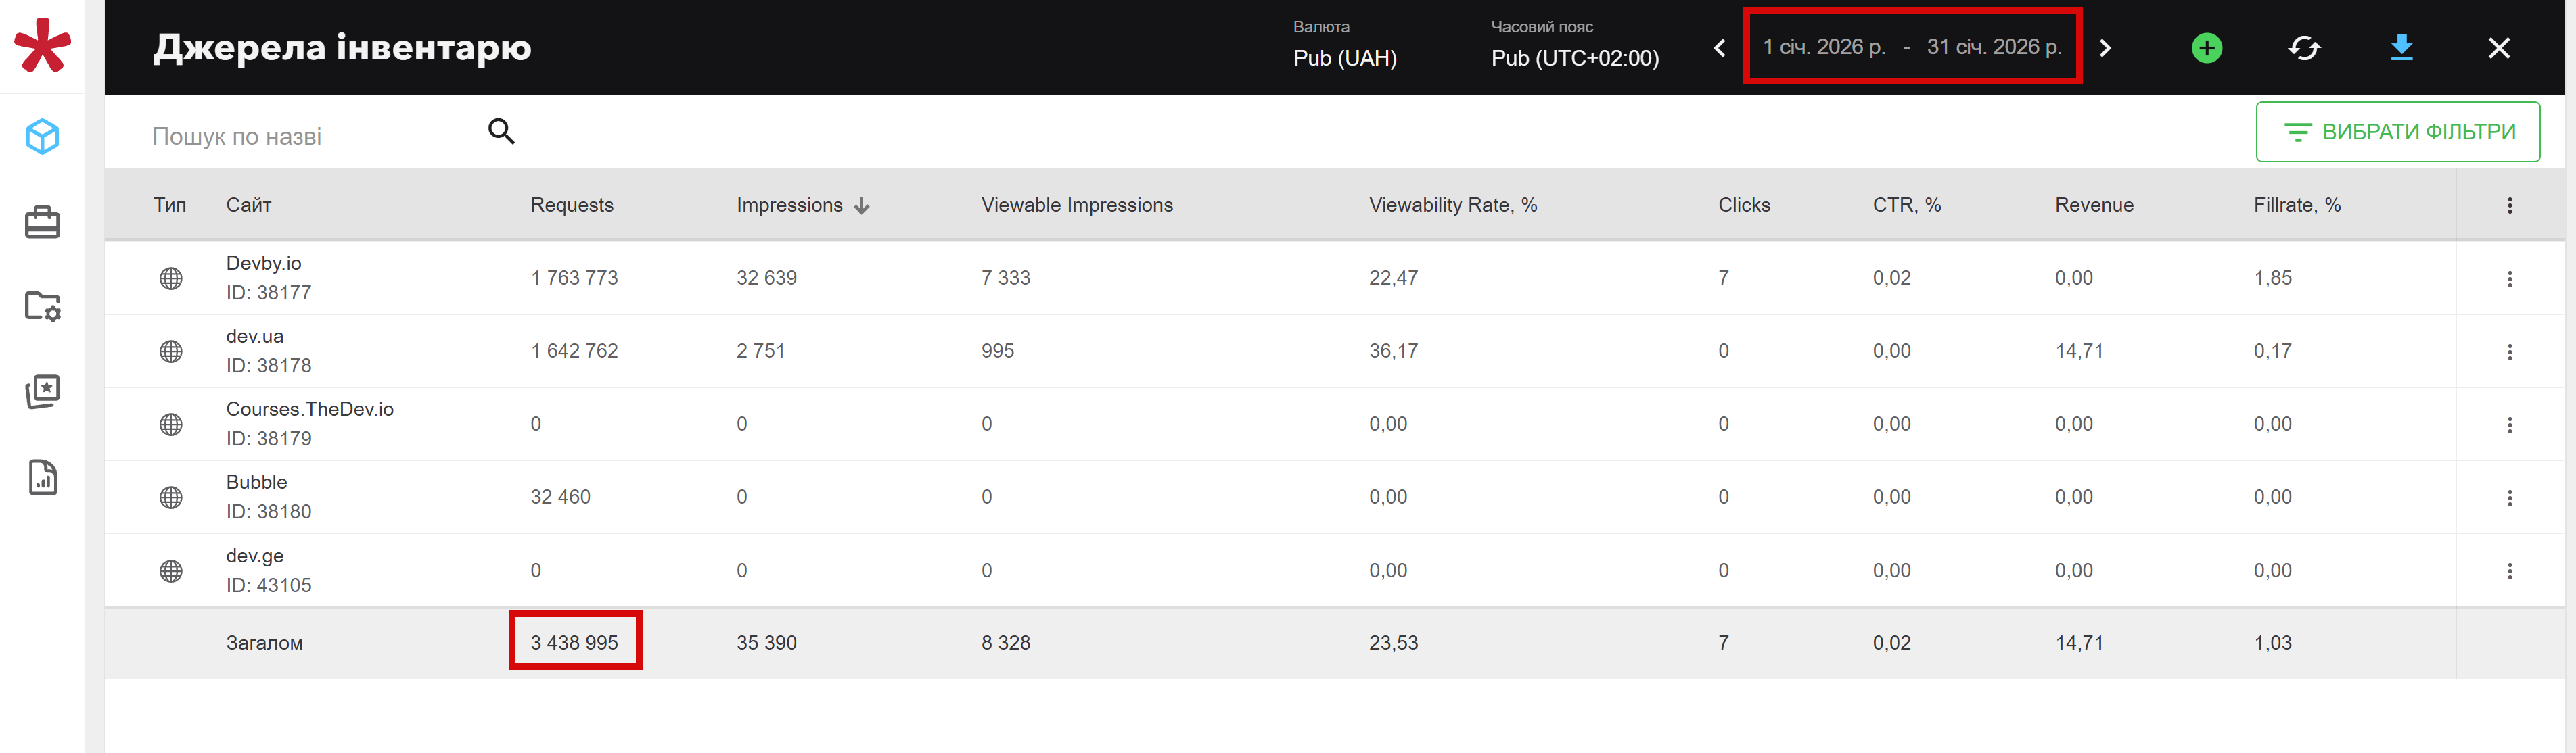Open the folder settings icon in sidebar
Image resolution: width=2576 pixels, height=753 pixels.
42,306
